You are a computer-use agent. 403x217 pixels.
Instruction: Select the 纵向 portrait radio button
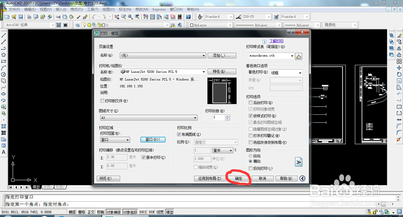click(250, 156)
